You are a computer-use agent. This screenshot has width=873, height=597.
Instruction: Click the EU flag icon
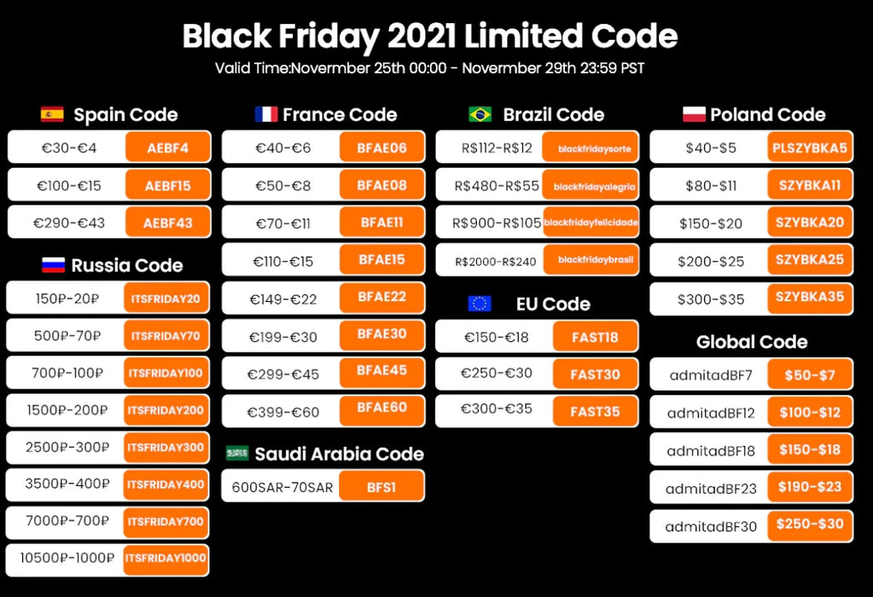click(480, 304)
